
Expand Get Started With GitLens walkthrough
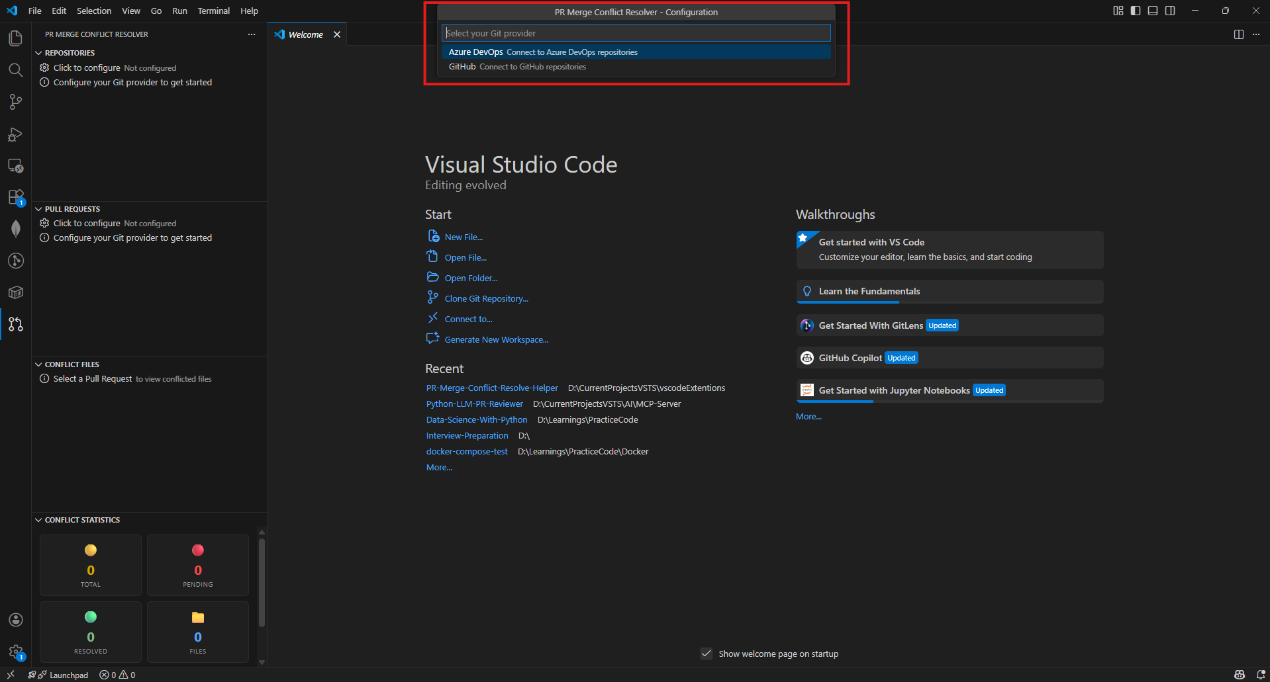click(x=950, y=325)
